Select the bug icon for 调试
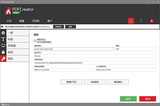 point(3,52)
